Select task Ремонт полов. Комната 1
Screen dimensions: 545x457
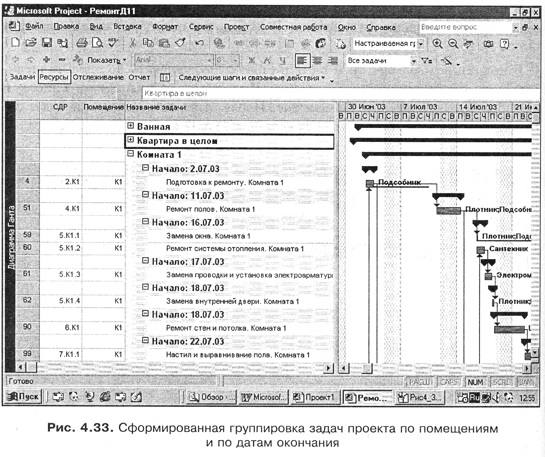(x=210, y=209)
